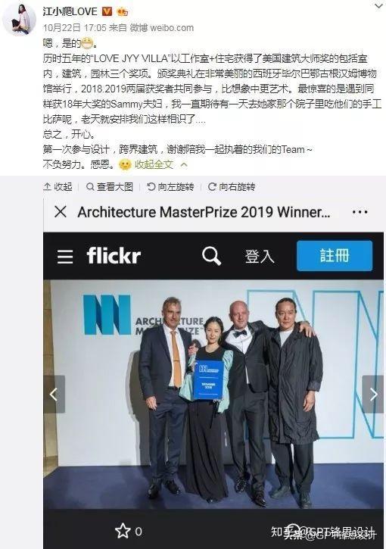Open the poster's profile avatar
386x549 pixels.
click(x=20, y=19)
